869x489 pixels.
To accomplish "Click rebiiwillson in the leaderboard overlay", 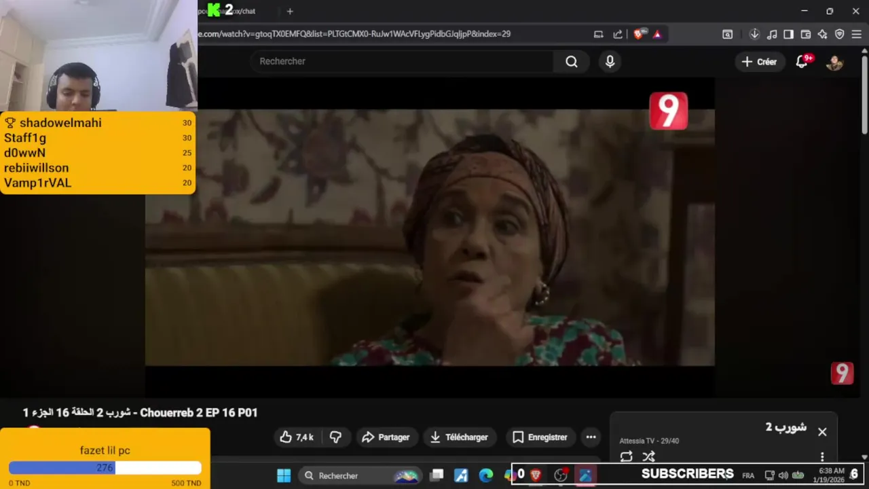I will point(36,168).
